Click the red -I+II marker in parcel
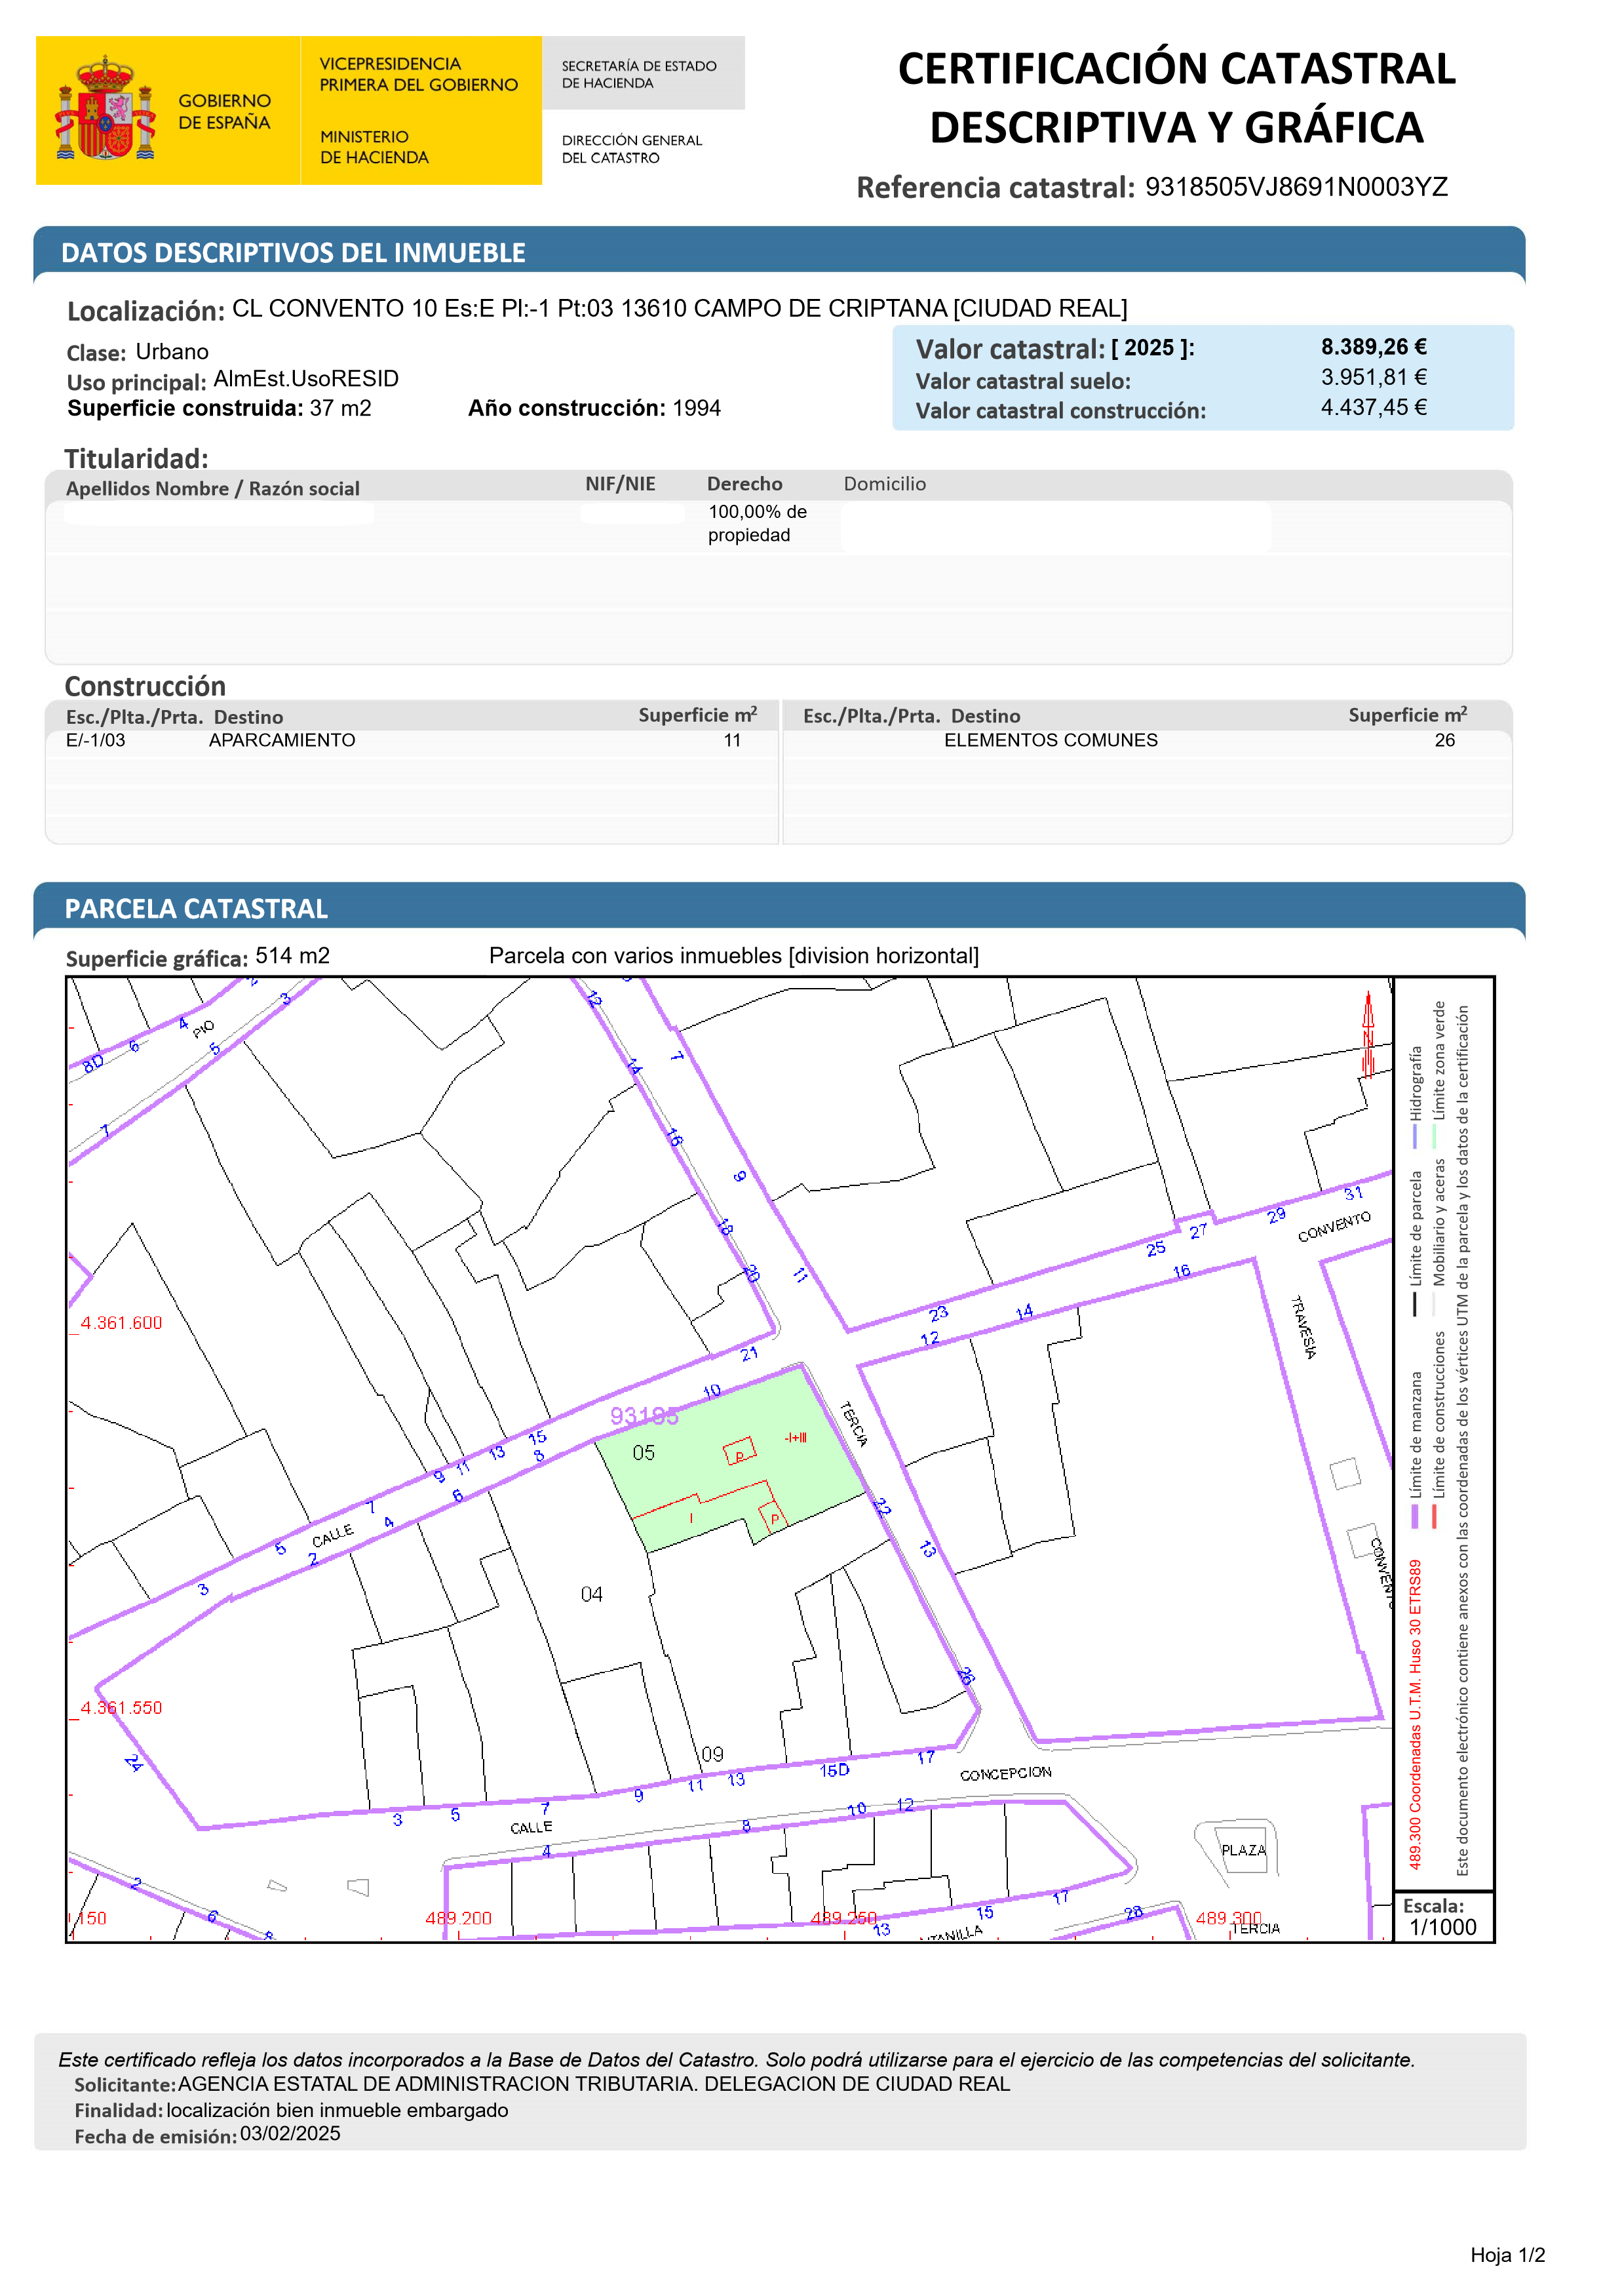The image size is (1622, 2296). [796, 1437]
